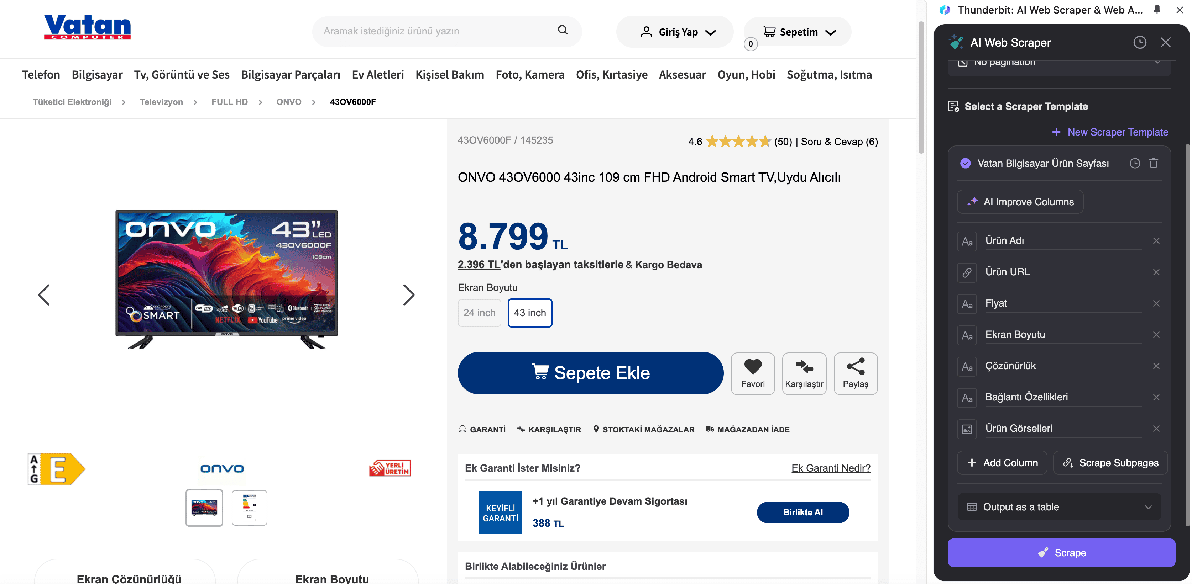Show next product image with right arrow
Viewport: 1192px width, 584px height.
[x=408, y=294]
